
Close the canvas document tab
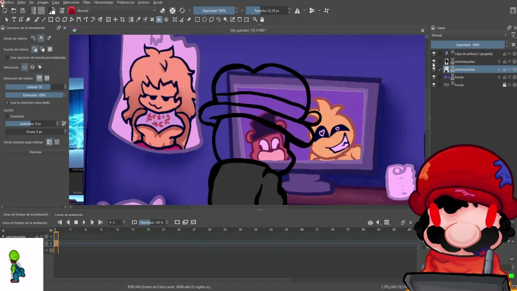tap(422, 30)
